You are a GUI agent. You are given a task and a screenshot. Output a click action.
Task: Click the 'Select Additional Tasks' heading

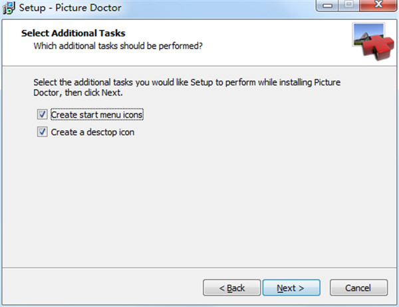(x=73, y=33)
